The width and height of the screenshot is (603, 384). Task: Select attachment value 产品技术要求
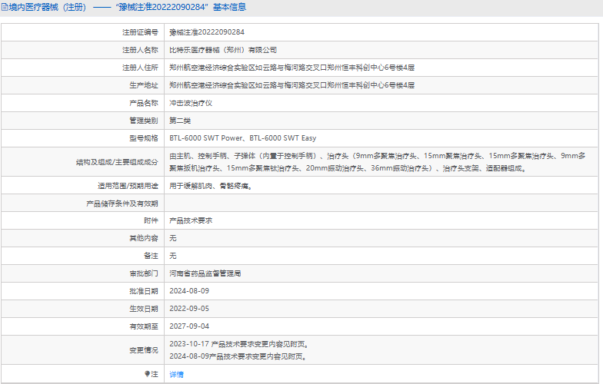[x=191, y=220]
